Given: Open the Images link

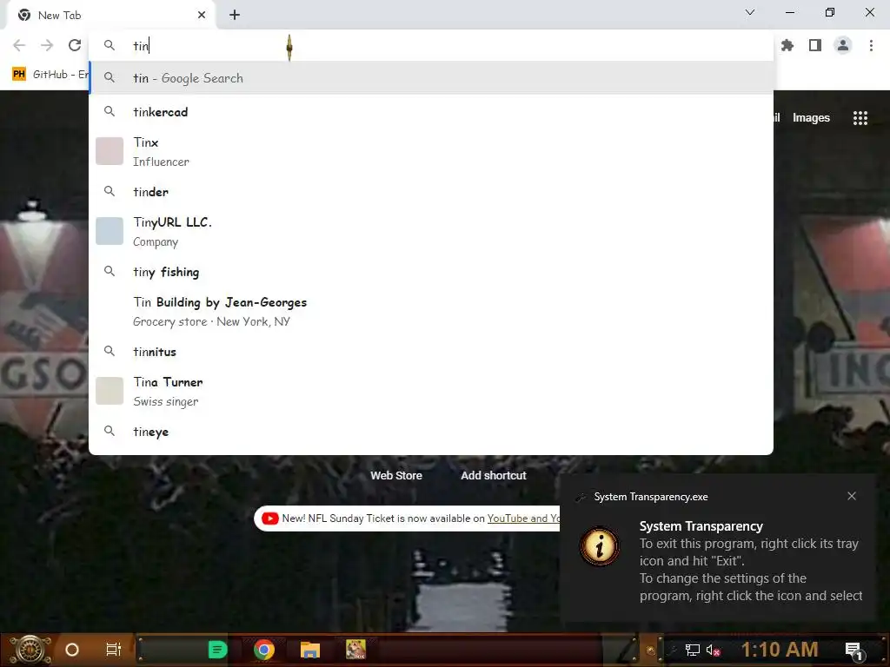Looking at the screenshot, I should pyautogui.click(x=811, y=118).
